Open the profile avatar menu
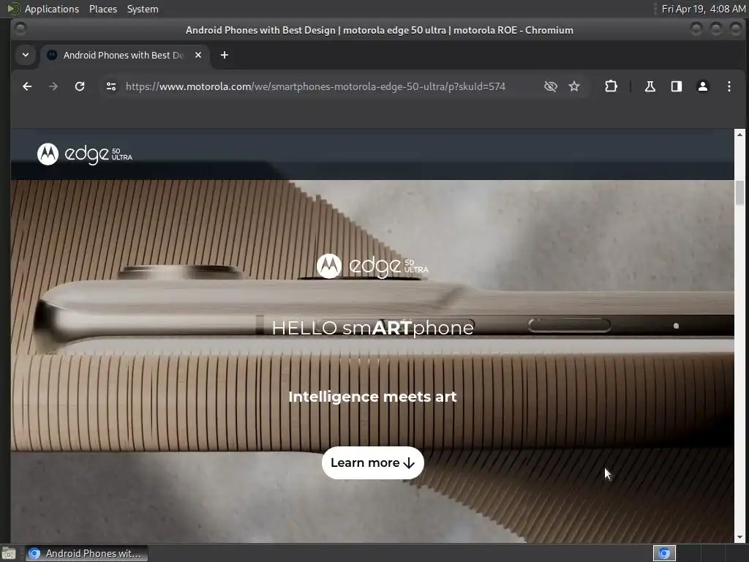The image size is (749, 562). tap(703, 86)
